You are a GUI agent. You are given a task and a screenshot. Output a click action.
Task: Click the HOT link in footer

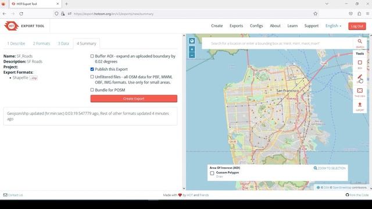click(x=190, y=195)
